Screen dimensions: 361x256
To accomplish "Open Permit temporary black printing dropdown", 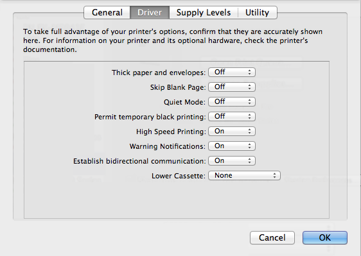I will [232, 116].
